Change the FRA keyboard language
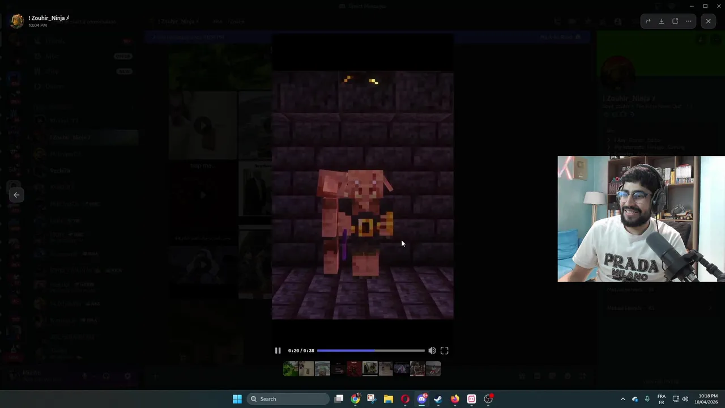The height and width of the screenshot is (408, 725). click(x=662, y=399)
